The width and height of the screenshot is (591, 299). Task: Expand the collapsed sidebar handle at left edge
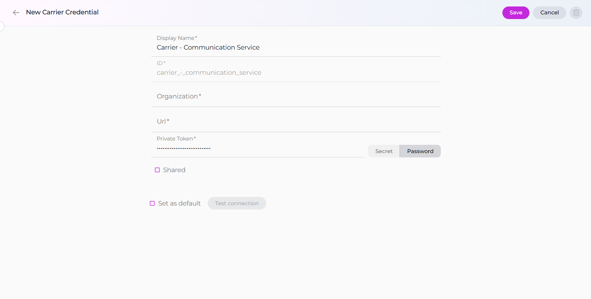1,26
